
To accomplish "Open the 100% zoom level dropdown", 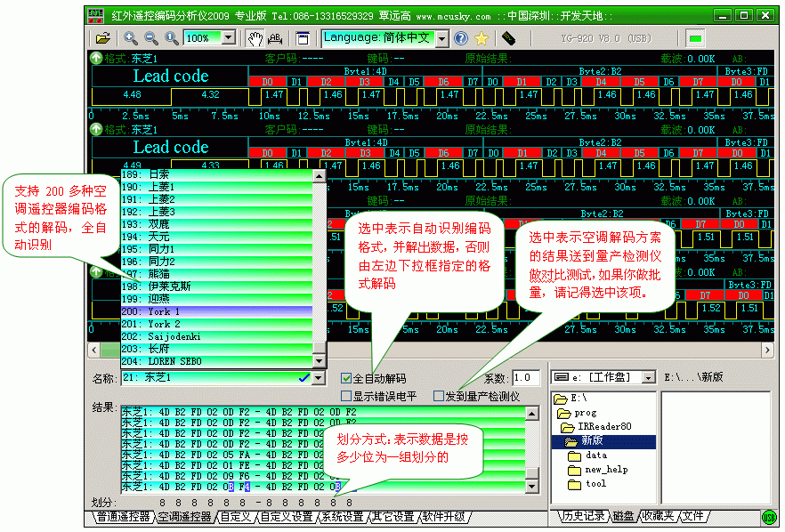I will [228, 38].
